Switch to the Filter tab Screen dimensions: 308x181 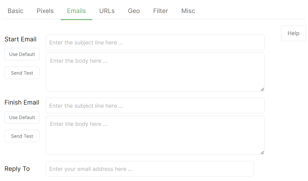(x=160, y=11)
